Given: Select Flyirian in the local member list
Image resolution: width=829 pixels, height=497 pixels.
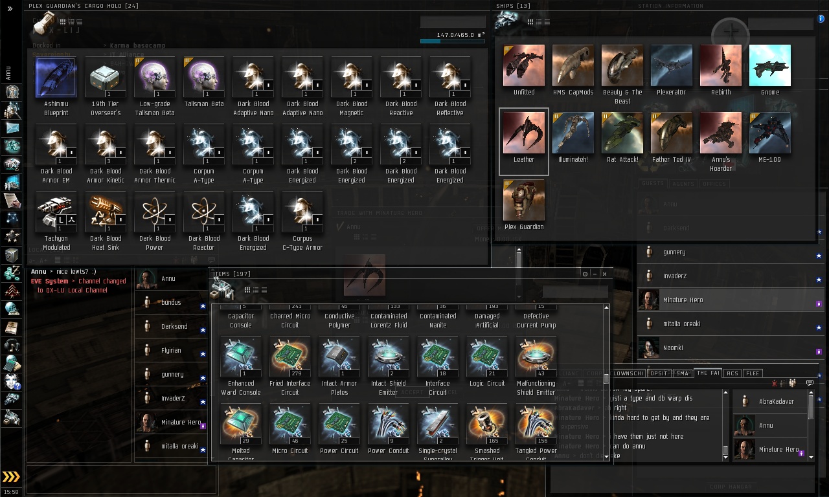Looking at the screenshot, I should pos(171,351).
